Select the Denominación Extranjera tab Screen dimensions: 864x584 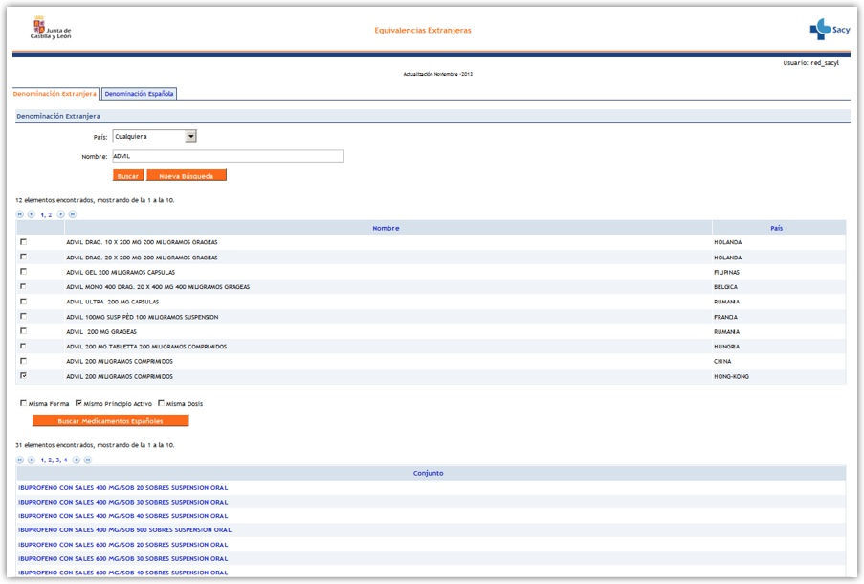55,94
